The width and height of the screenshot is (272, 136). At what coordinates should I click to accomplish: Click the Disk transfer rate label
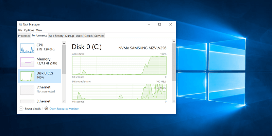(x=81, y=82)
